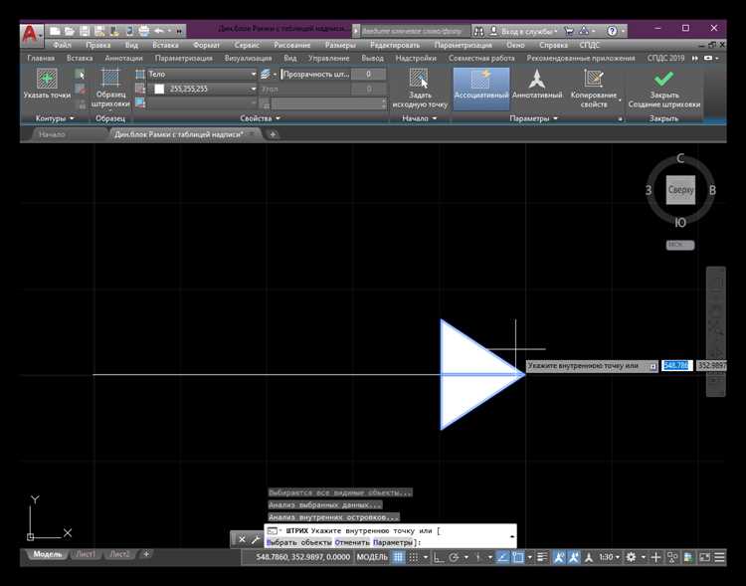Toggle grid display in status bar

point(399,557)
